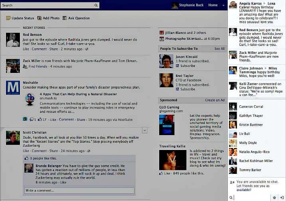Click See All in People To Subscribe

tap(219, 49)
